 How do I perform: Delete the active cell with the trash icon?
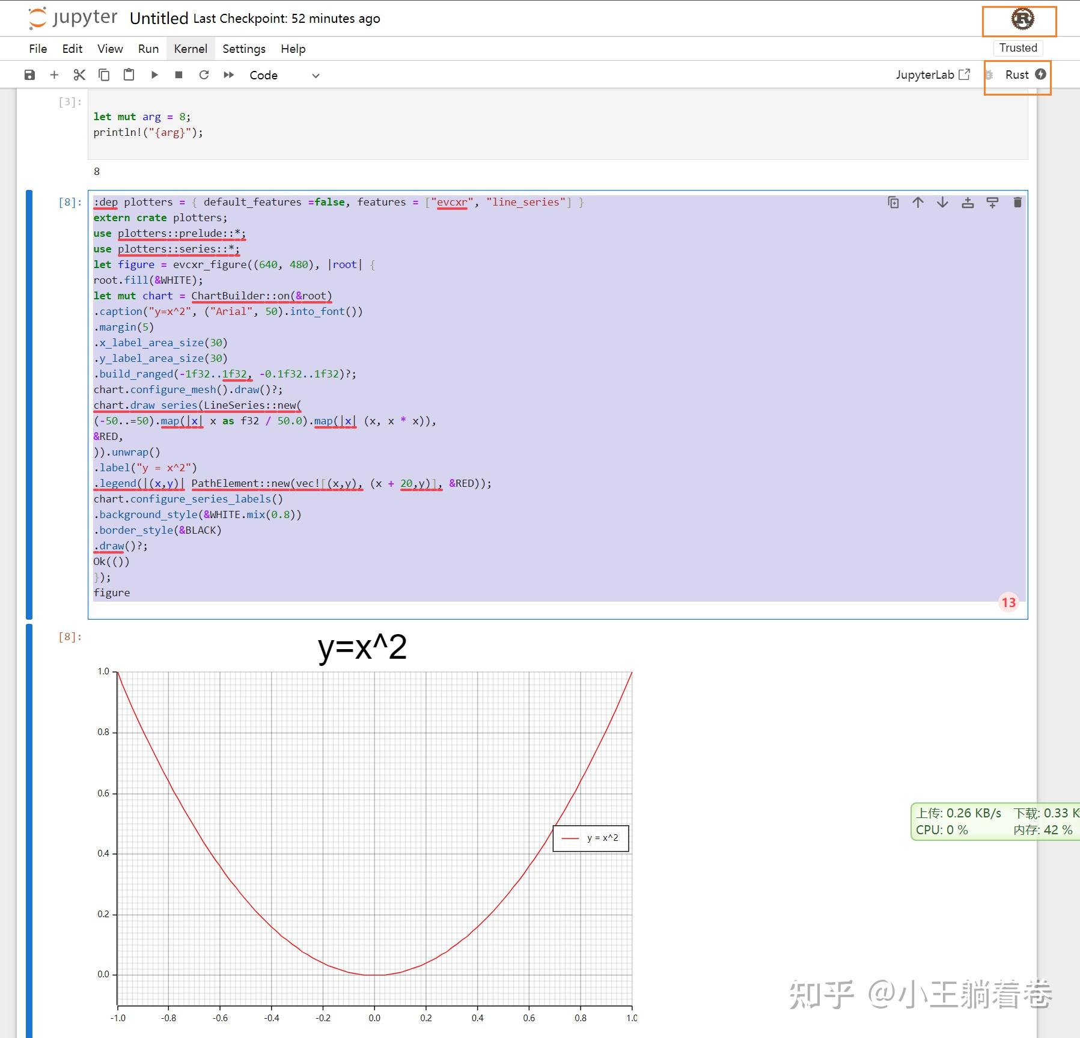(x=1017, y=203)
